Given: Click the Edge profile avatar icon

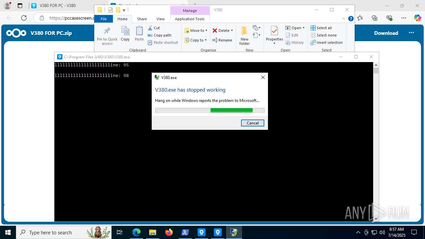Looking at the screenshot, I should pos(7,6).
